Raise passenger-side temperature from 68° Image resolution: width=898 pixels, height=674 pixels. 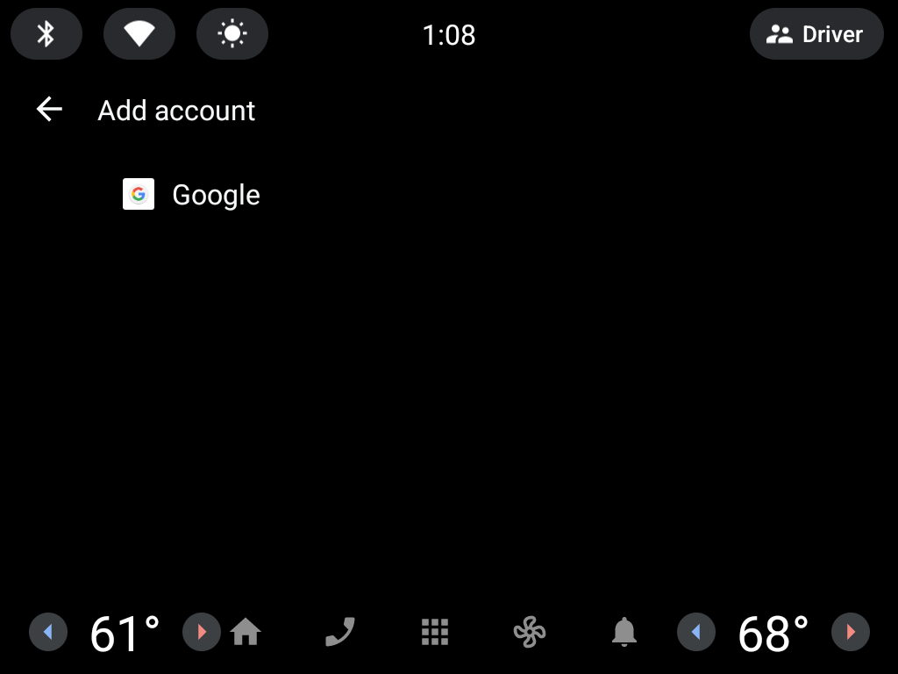click(x=851, y=632)
